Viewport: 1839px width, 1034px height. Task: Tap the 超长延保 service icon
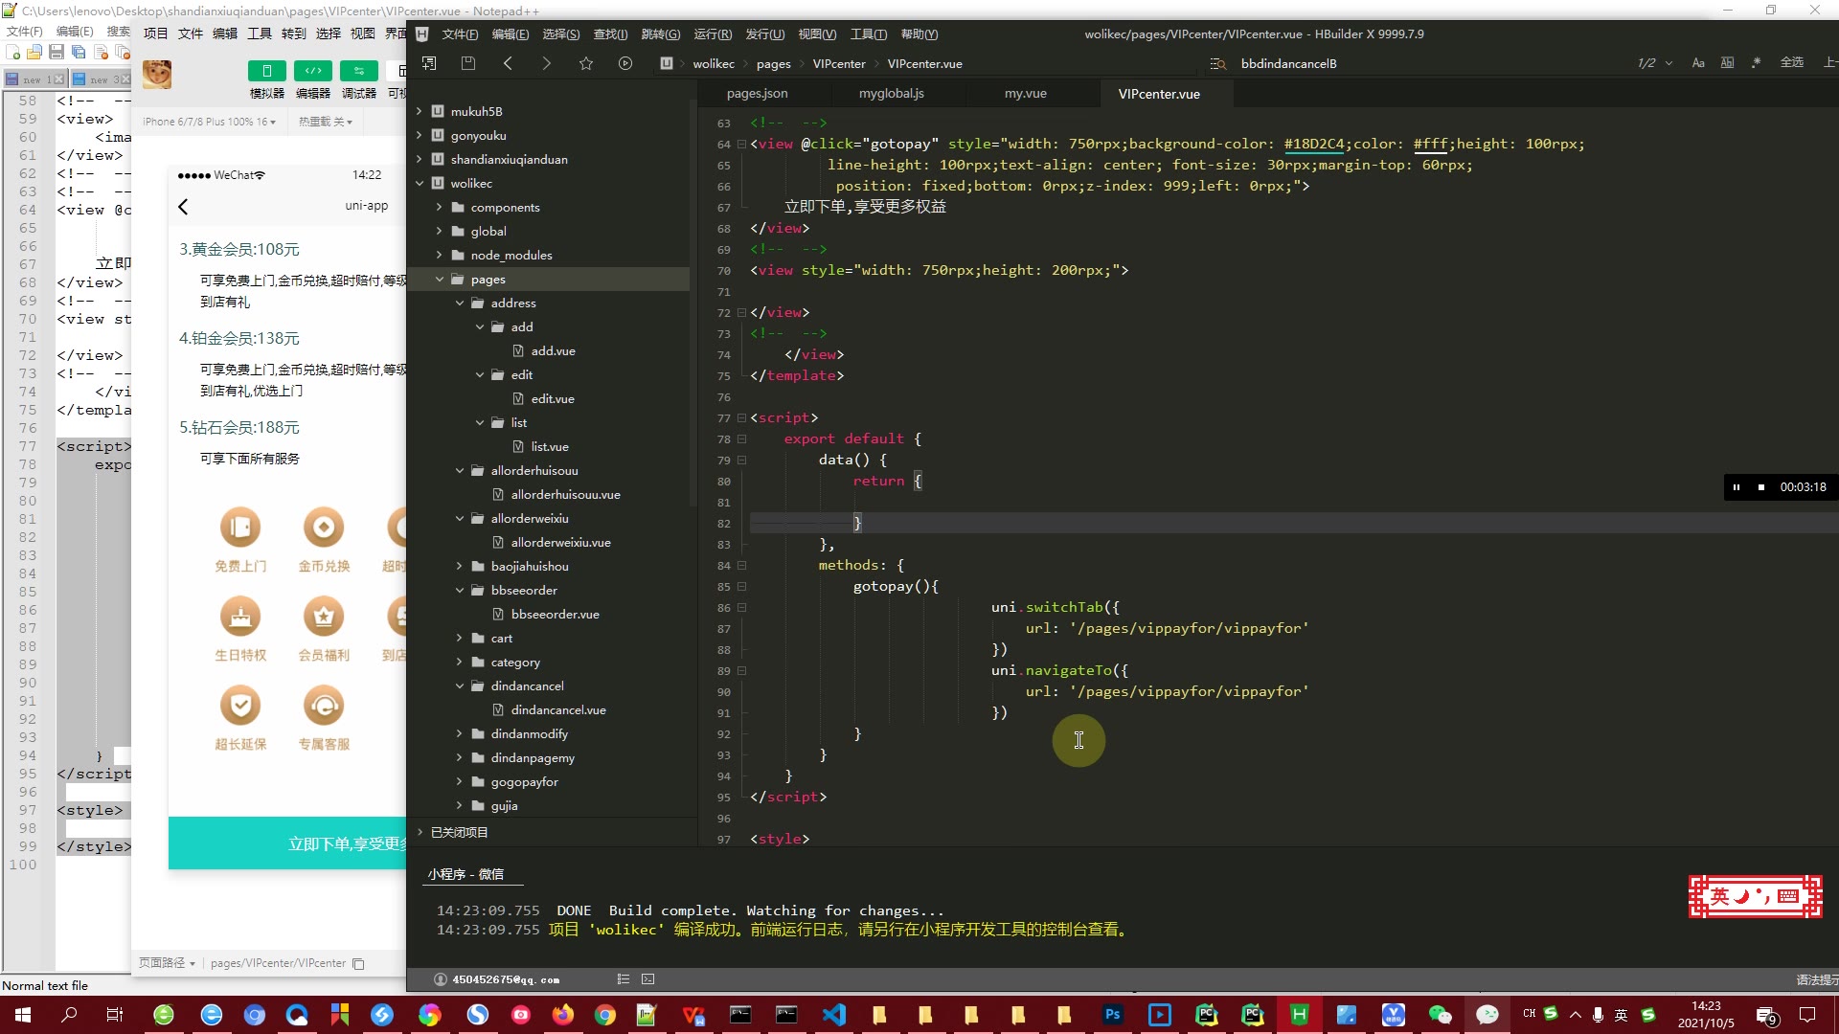pos(240,706)
